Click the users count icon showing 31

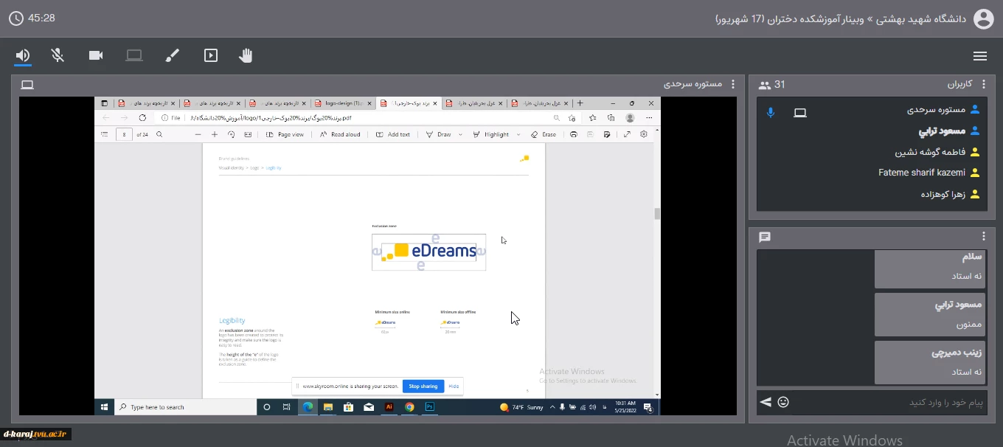pos(765,85)
